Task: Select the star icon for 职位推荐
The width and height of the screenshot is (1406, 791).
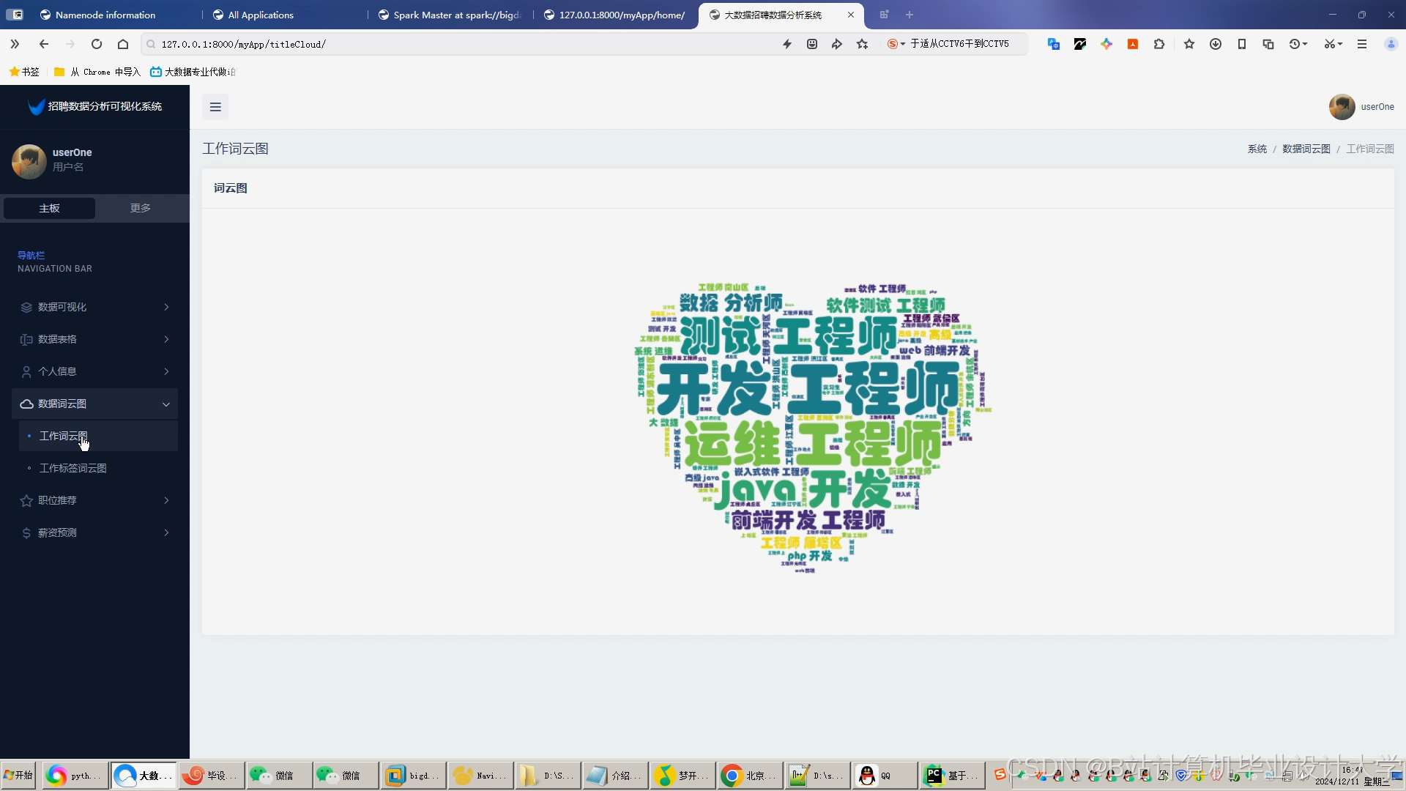Action: click(x=26, y=500)
